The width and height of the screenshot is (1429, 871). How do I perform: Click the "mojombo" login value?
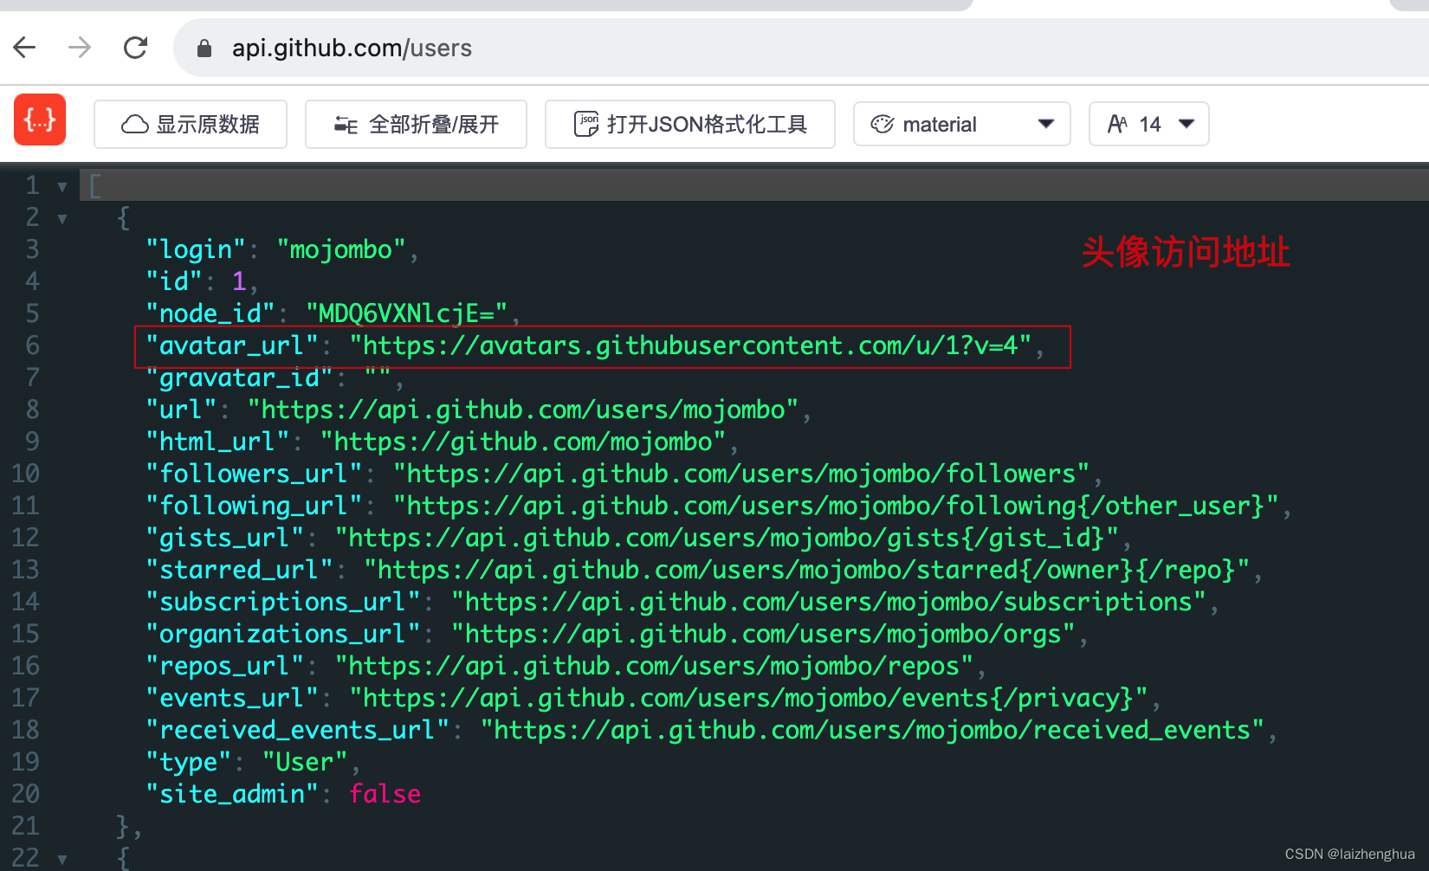pyautogui.click(x=341, y=250)
